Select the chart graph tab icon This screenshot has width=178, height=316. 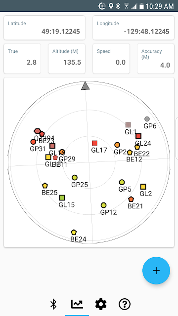click(x=77, y=304)
